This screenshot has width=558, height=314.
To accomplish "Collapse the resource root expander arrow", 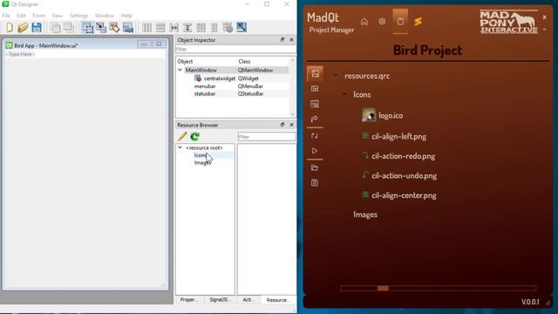I will tap(180, 147).
